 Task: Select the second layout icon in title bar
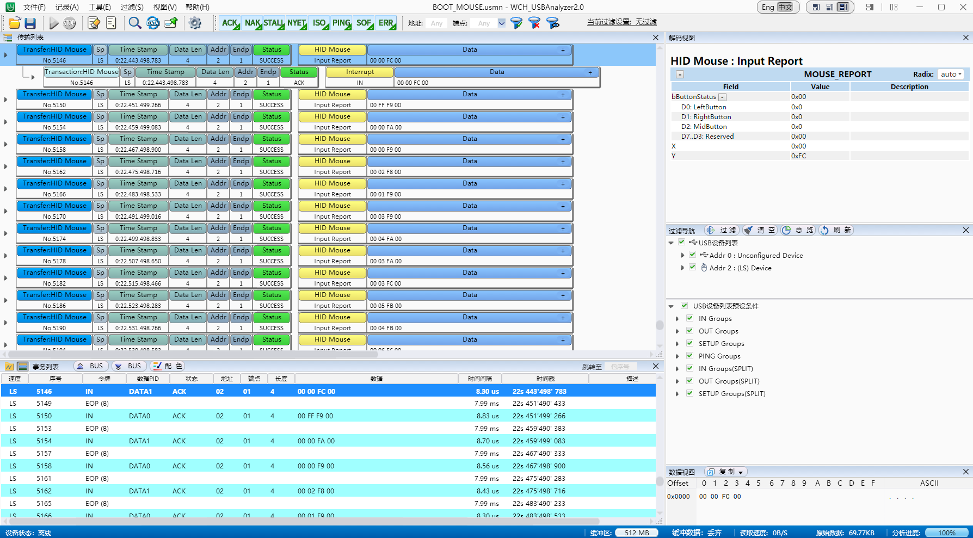[x=830, y=7]
